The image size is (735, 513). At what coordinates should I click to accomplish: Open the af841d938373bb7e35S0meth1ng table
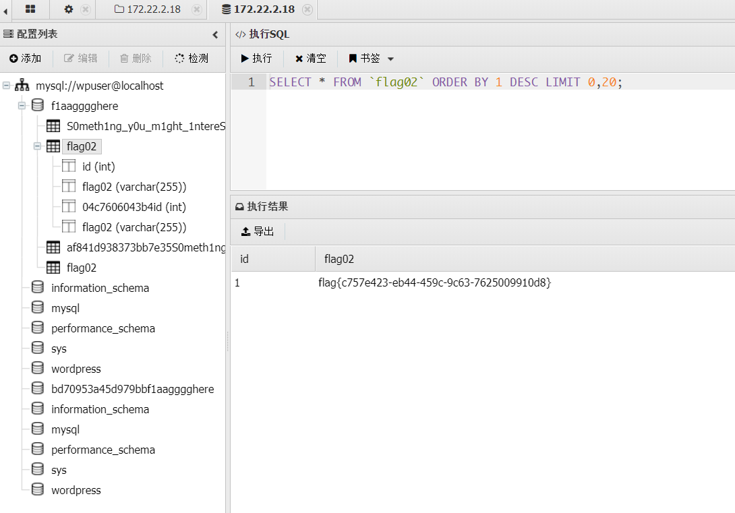click(x=146, y=247)
